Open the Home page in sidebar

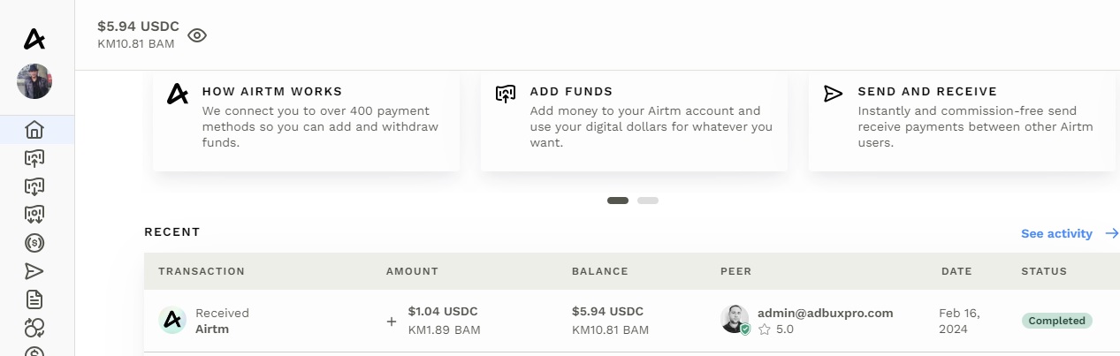pyautogui.click(x=34, y=130)
